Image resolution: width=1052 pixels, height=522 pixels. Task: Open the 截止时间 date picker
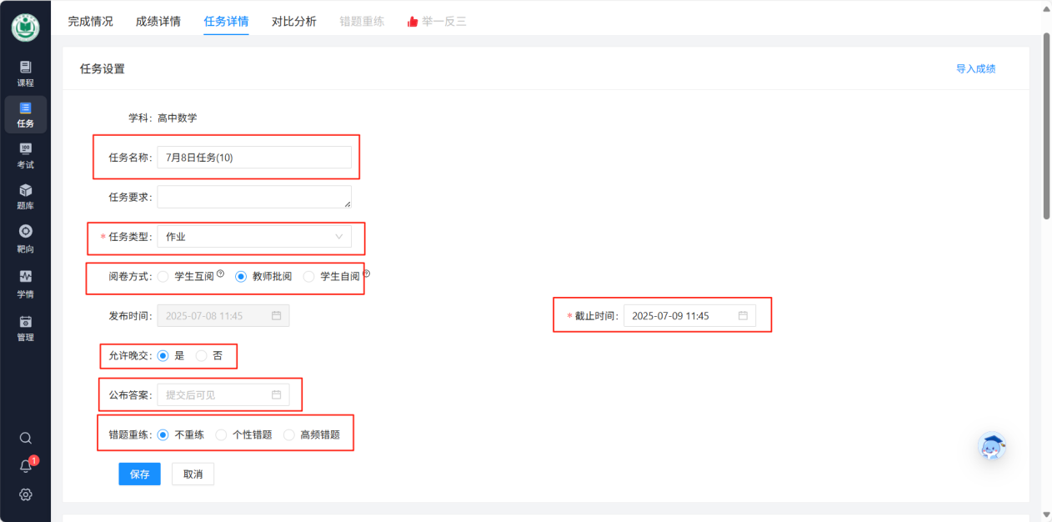tap(689, 316)
